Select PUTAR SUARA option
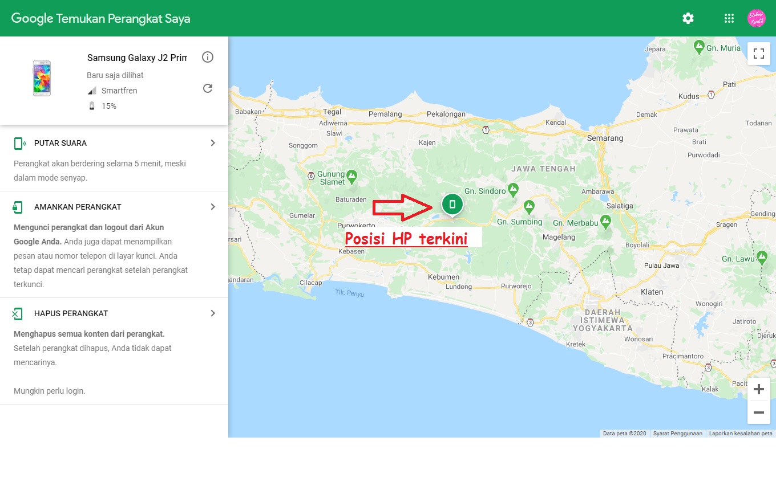This screenshot has height=486, width=776. click(x=114, y=157)
